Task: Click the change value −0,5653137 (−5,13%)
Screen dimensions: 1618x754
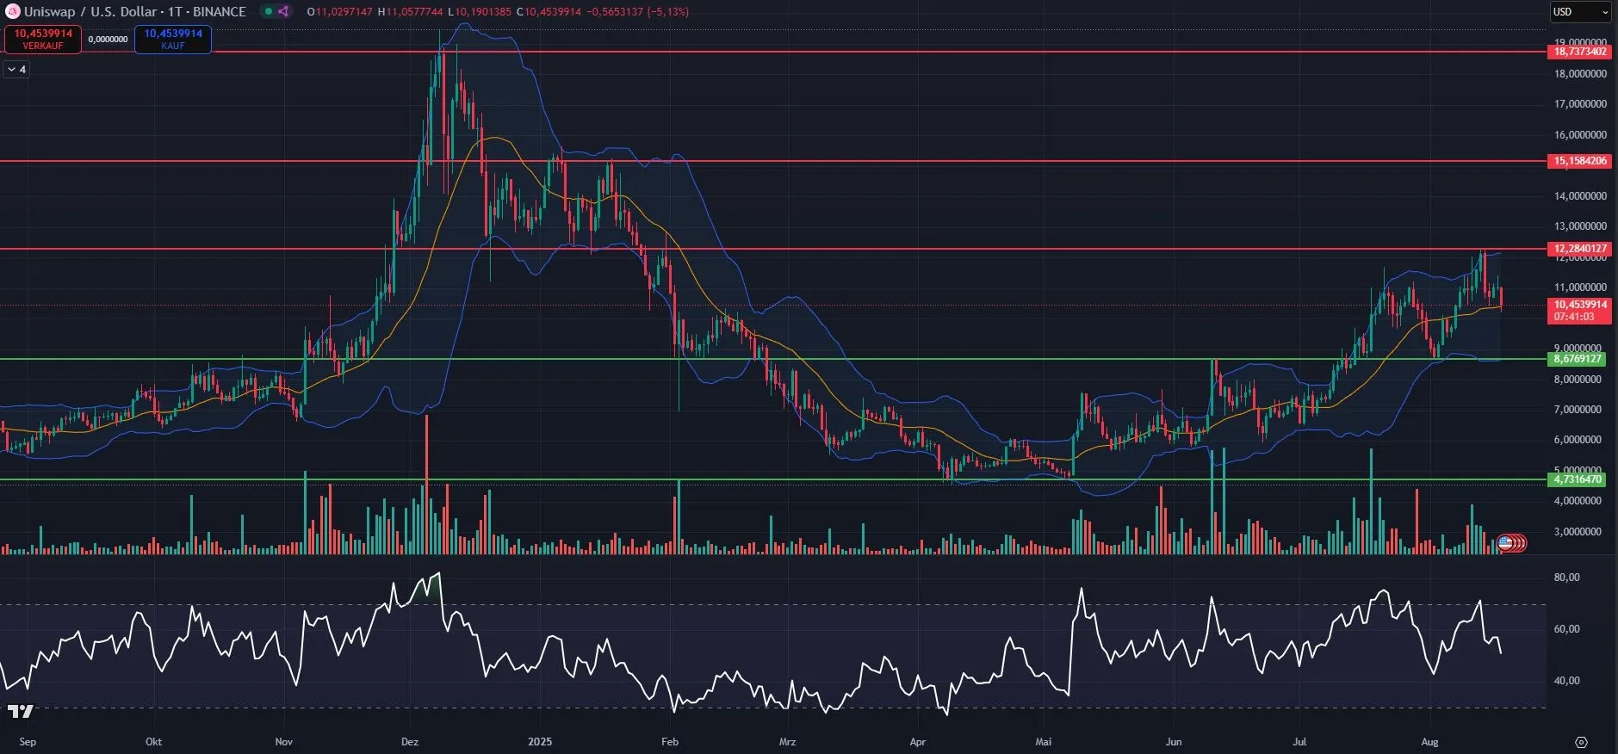Action: pos(638,12)
